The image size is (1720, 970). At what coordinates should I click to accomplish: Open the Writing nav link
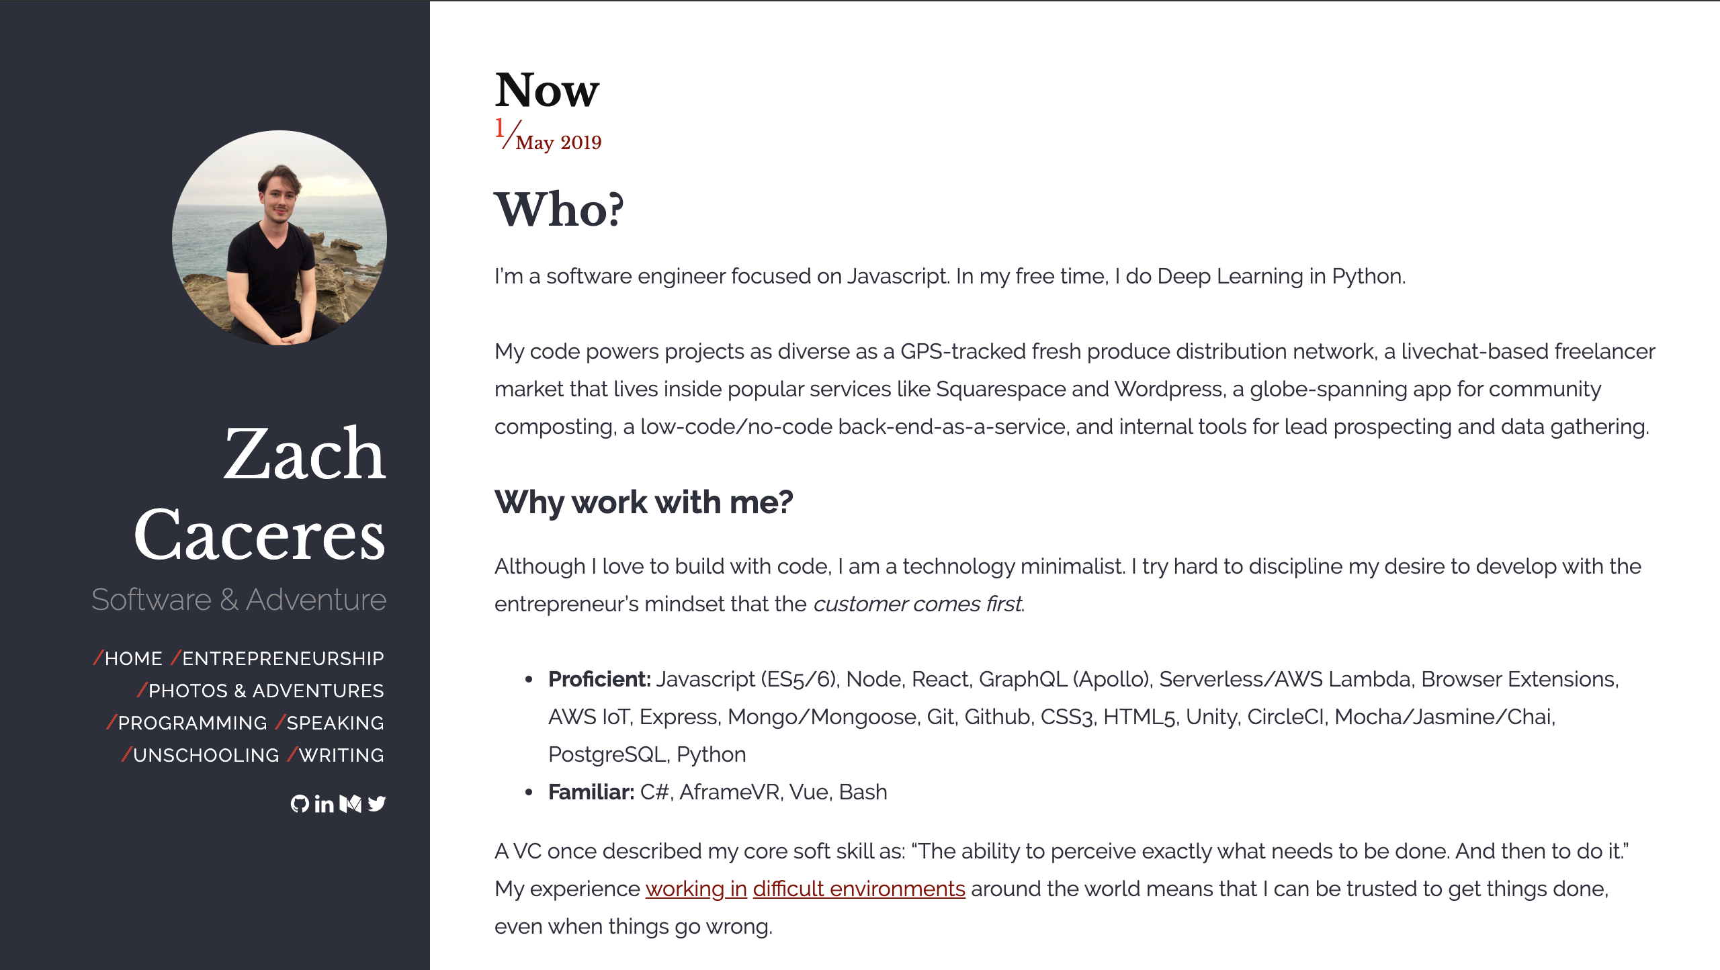pyautogui.click(x=341, y=755)
